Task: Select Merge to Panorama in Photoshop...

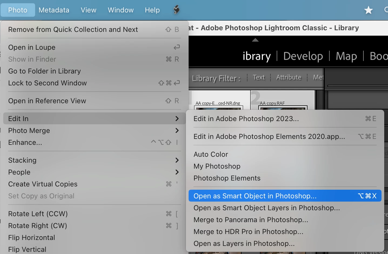Action: 285,220
